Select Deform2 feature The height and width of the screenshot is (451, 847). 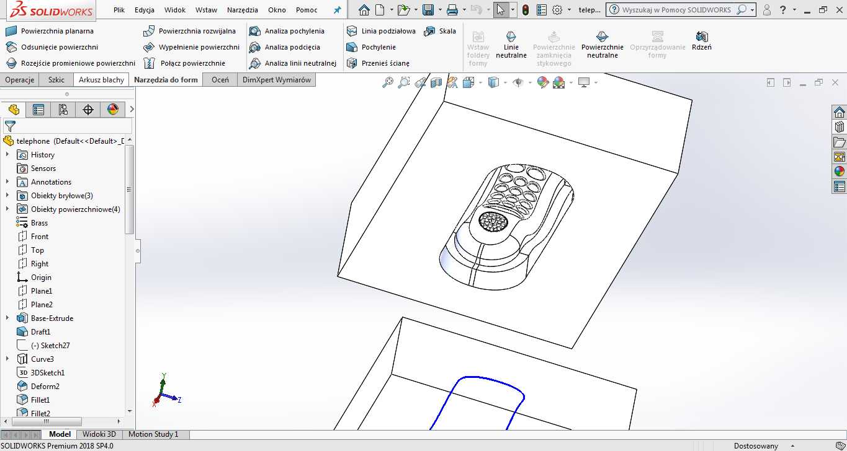tap(45, 387)
